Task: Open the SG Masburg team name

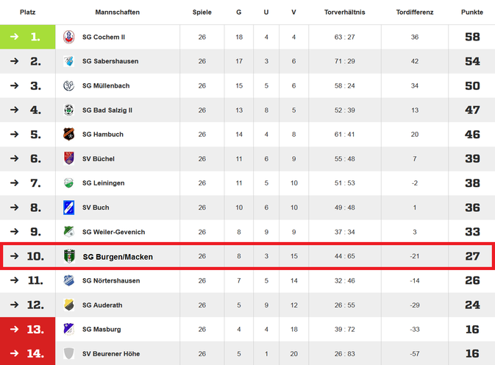Action: pos(102,330)
